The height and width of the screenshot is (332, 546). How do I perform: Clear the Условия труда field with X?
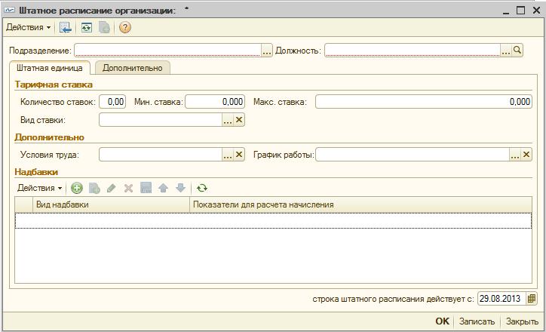(239, 155)
